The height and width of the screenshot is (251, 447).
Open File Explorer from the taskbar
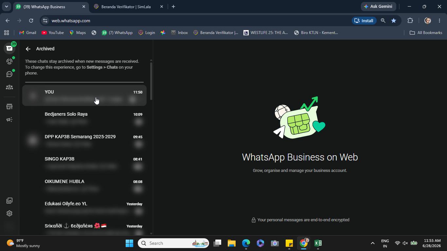(232, 243)
